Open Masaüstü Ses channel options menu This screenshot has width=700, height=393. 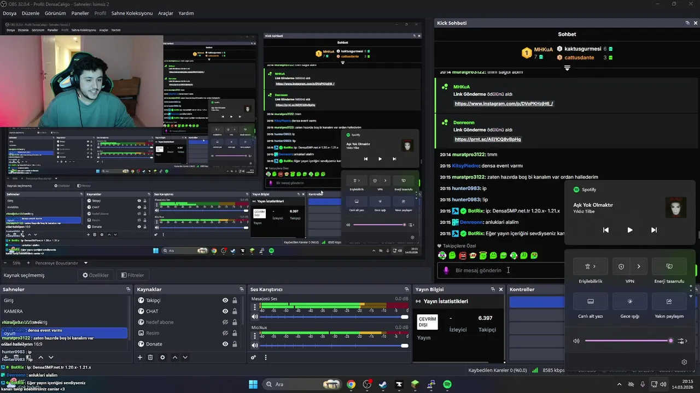click(254, 307)
